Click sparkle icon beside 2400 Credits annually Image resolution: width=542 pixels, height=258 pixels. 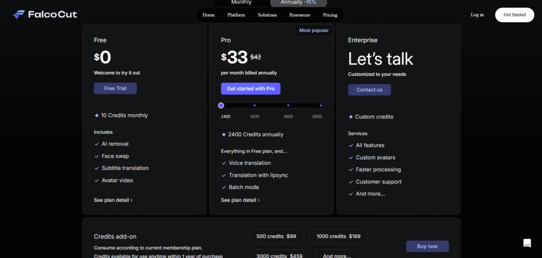point(223,134)
